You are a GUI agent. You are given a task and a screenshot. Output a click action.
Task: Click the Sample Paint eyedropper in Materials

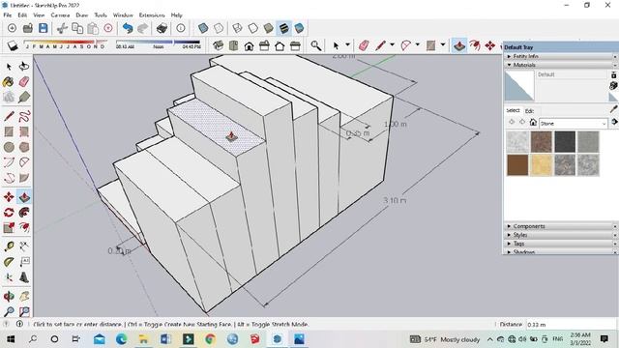click(613, 109)
